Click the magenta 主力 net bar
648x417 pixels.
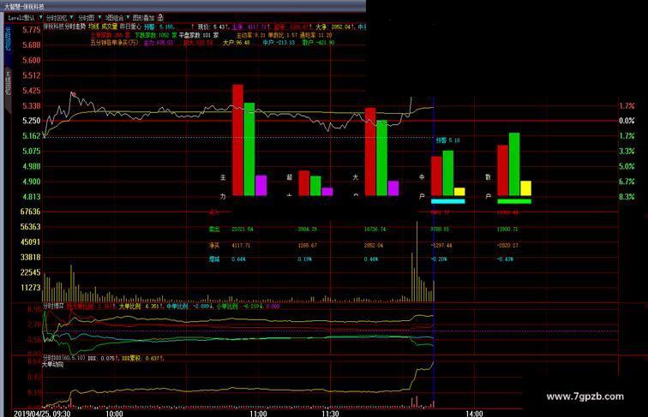(x=261, y=185)
